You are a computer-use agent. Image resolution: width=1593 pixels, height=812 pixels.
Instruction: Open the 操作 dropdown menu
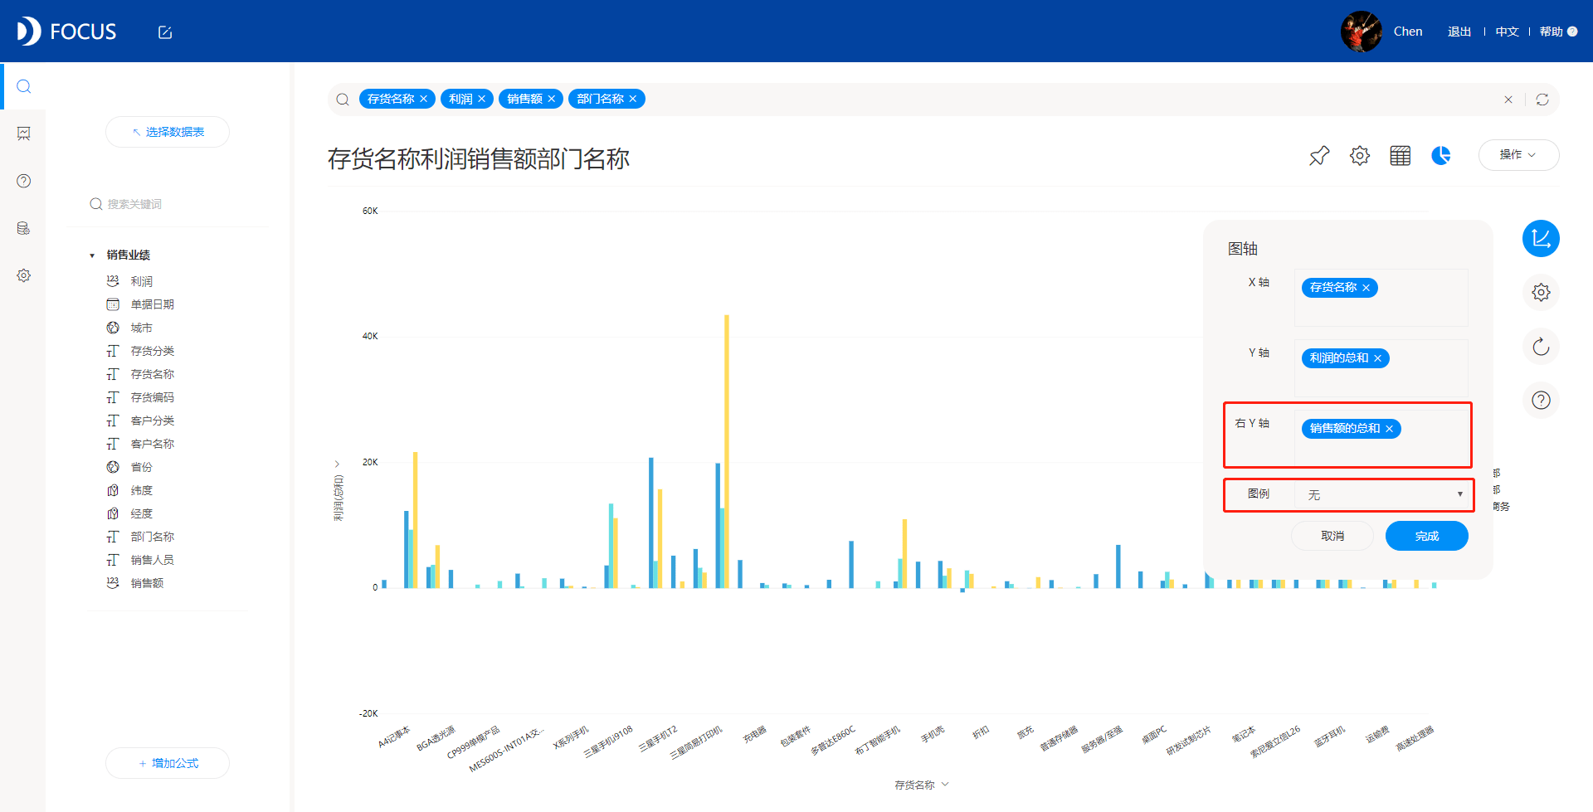pos(1518,155)
